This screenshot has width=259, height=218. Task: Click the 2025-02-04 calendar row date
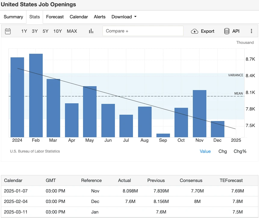click(16, 201)
